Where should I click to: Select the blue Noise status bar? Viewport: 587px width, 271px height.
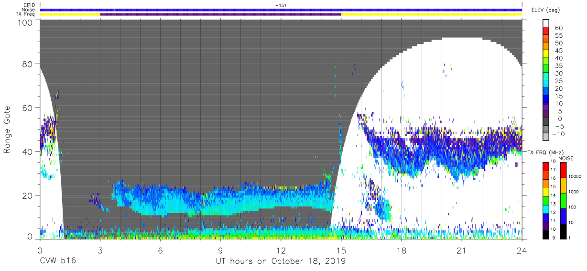pyautogui.click(x=281, y=10)
